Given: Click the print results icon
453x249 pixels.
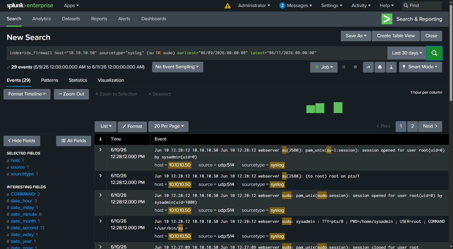Looking at the screenshot, I should pos(380,67).
